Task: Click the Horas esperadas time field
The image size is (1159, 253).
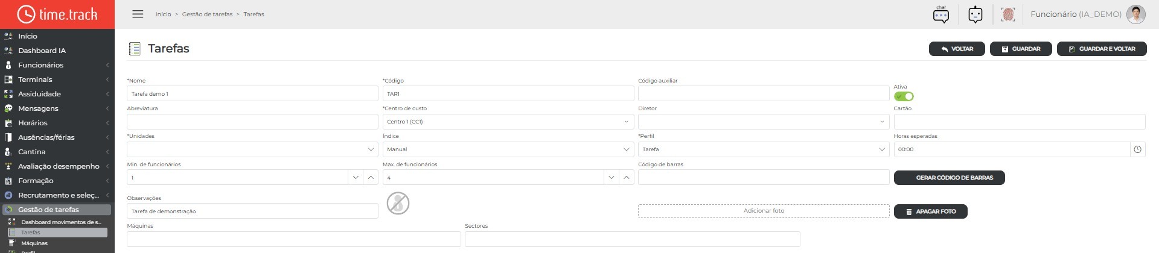Action: [x=1012, y=149]
